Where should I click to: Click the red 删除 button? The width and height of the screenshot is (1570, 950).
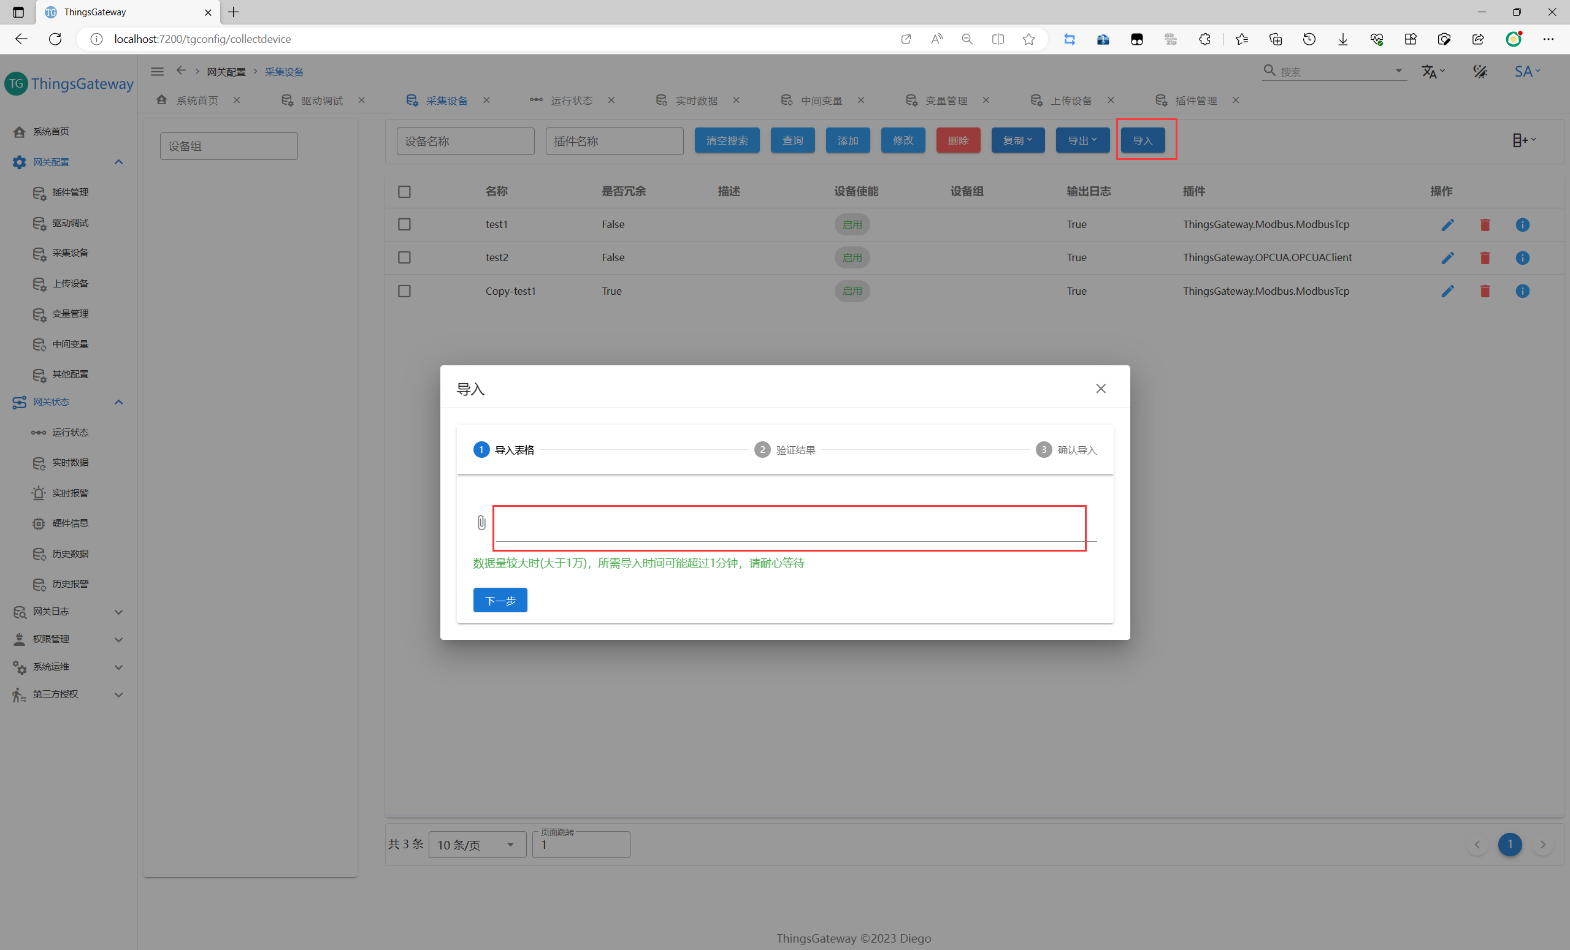[x=958, y=140]
